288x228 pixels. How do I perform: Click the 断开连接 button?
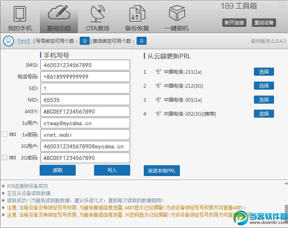click(234, 22)
